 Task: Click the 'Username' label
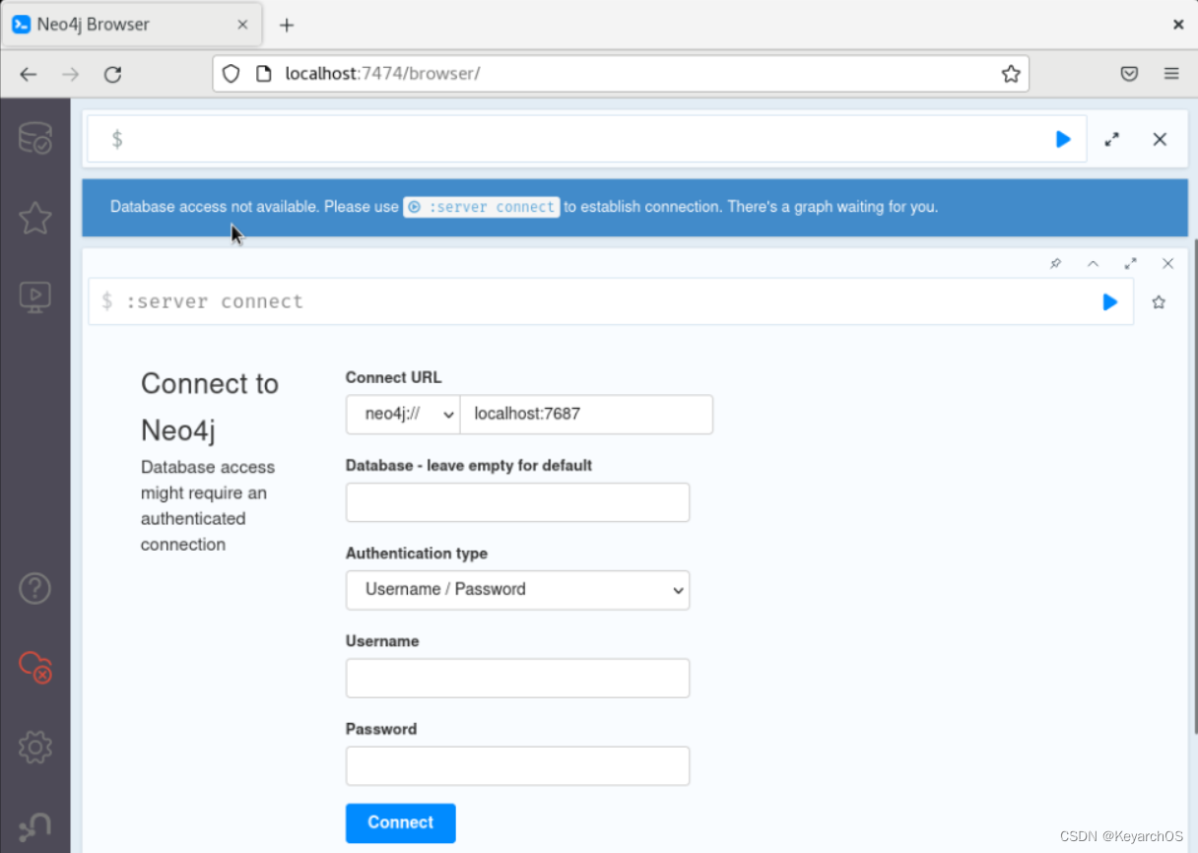point(382,641)
